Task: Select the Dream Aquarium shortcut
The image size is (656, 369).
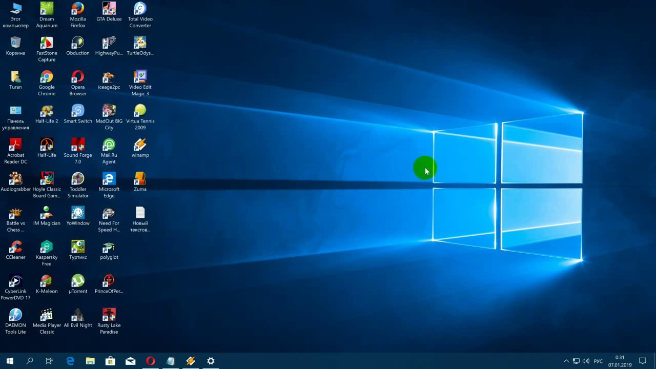Action: click(x=47, y=15)
